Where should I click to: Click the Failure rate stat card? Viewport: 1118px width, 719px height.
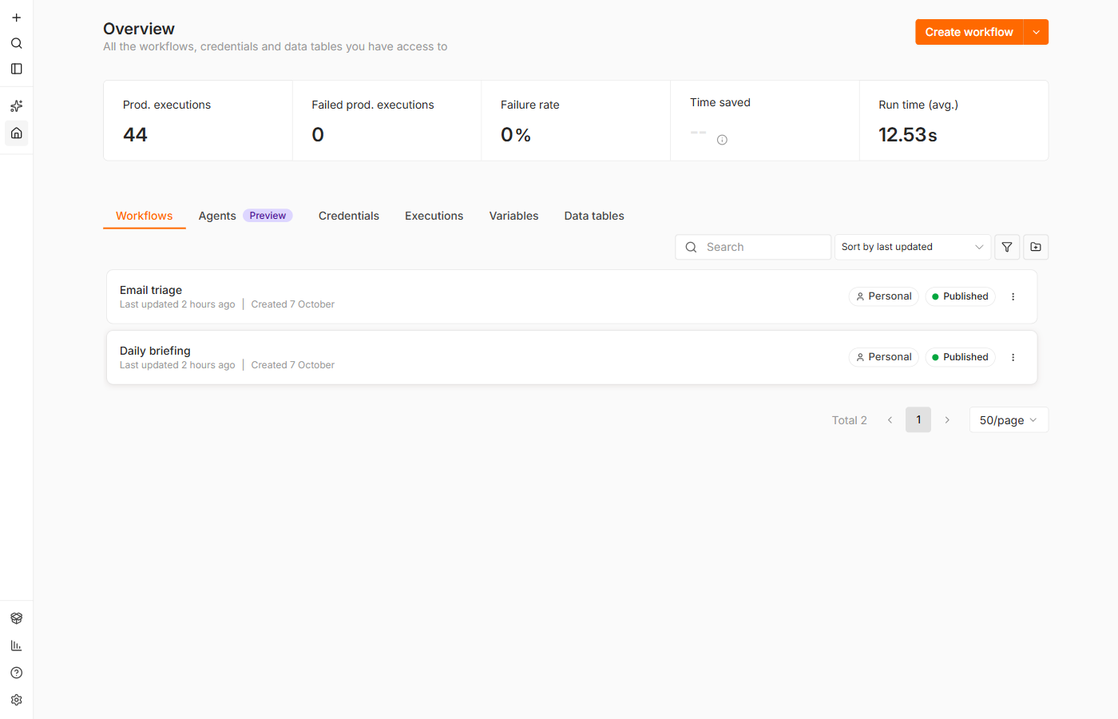[x=576, y=121]
